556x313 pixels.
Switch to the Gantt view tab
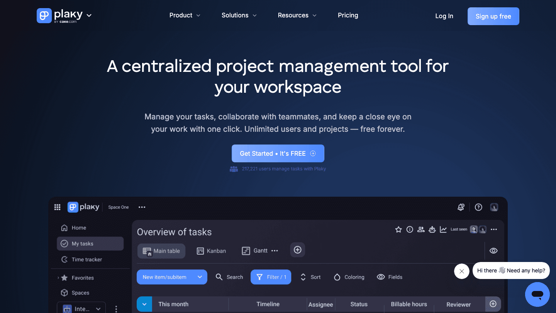coord(255,251)
